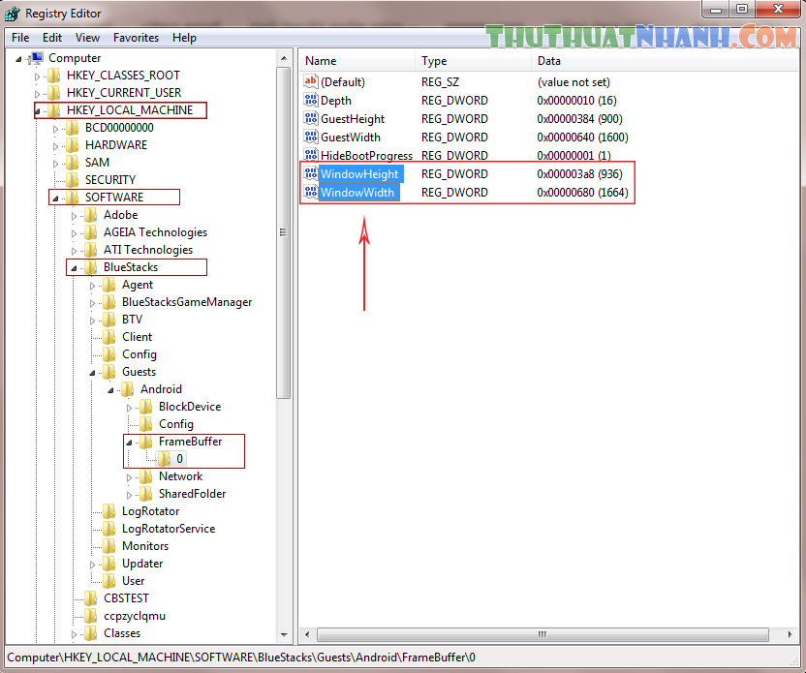Click the Network folder icon
The image size is (806, 673).
pyautogui.click(x=146, y=476)
